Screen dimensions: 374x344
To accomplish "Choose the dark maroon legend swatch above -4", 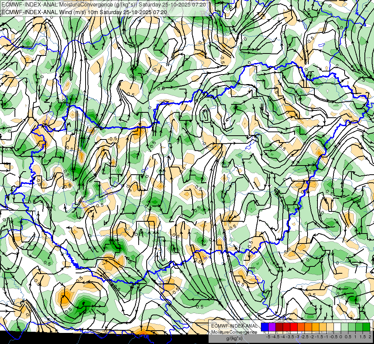I will [x=279, y=327].
